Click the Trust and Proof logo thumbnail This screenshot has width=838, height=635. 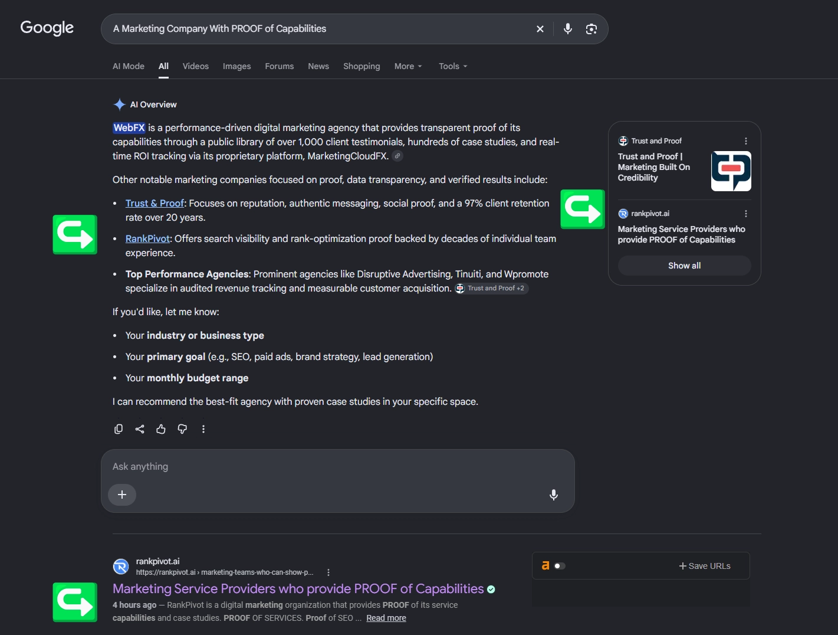pyautogui.click(x=731, y=171)
